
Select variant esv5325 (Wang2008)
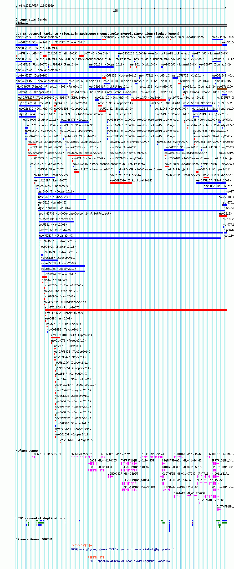(52, 202)
